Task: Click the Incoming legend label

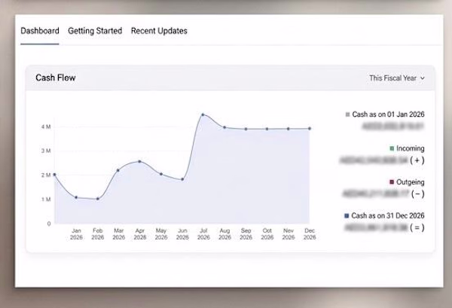Action: pyautogui.click(x=411, y=148)
